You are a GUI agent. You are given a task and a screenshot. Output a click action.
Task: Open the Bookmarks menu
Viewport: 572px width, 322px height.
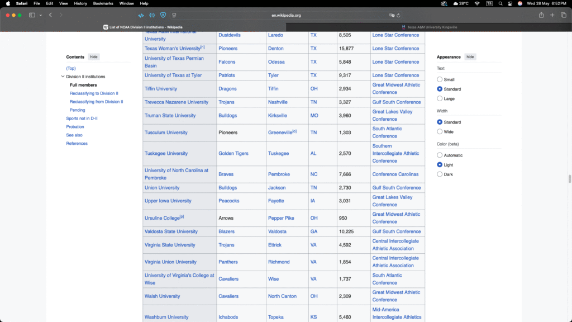pos(102,3)
